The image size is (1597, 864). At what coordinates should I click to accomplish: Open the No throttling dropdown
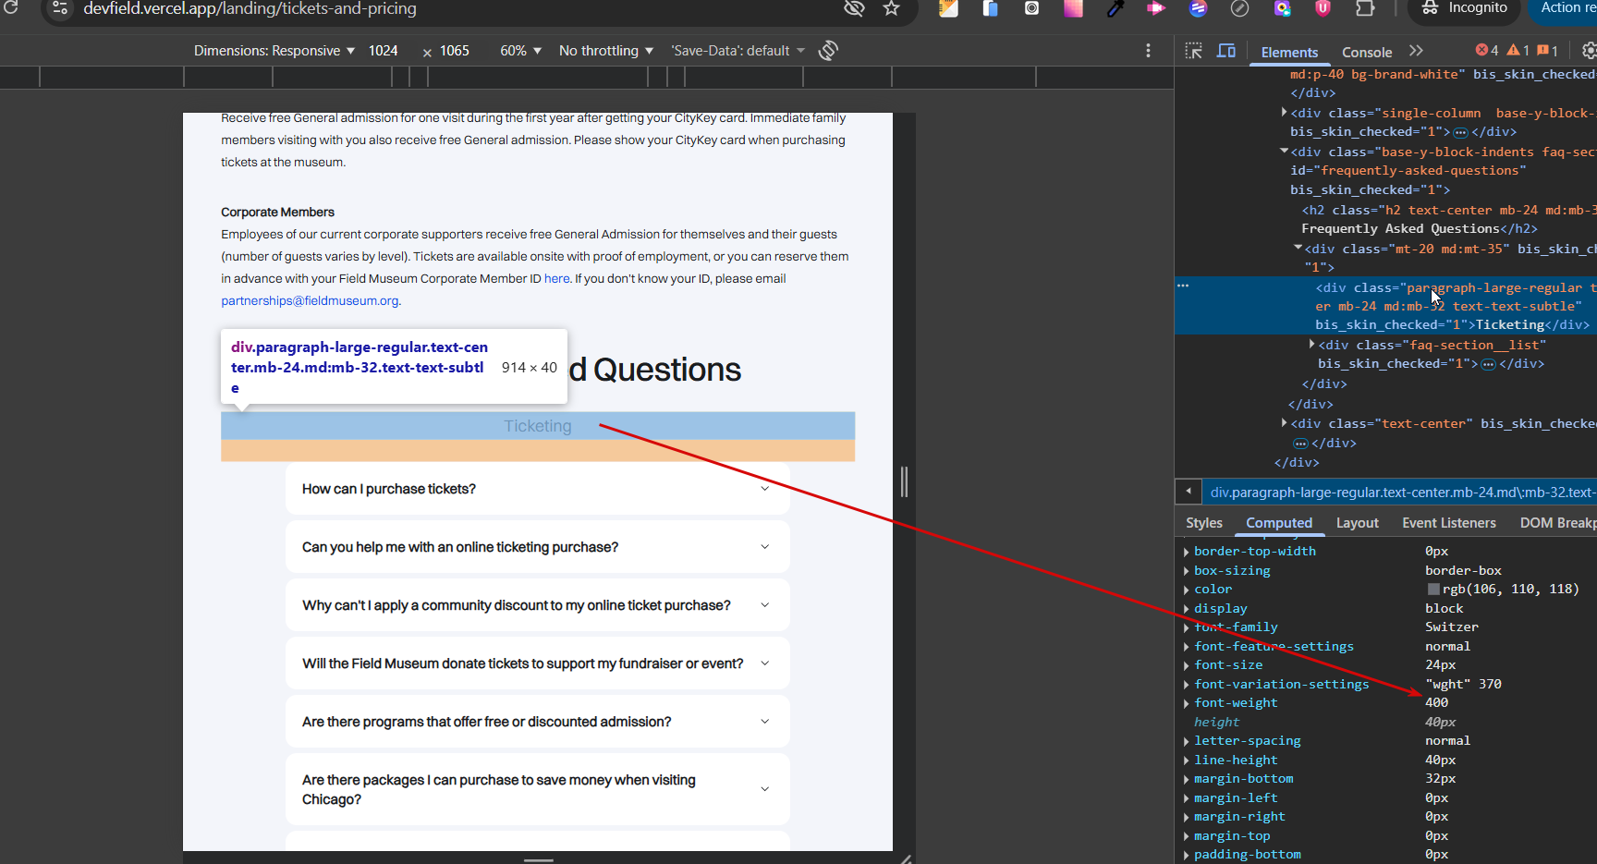(x=606, y=51)
